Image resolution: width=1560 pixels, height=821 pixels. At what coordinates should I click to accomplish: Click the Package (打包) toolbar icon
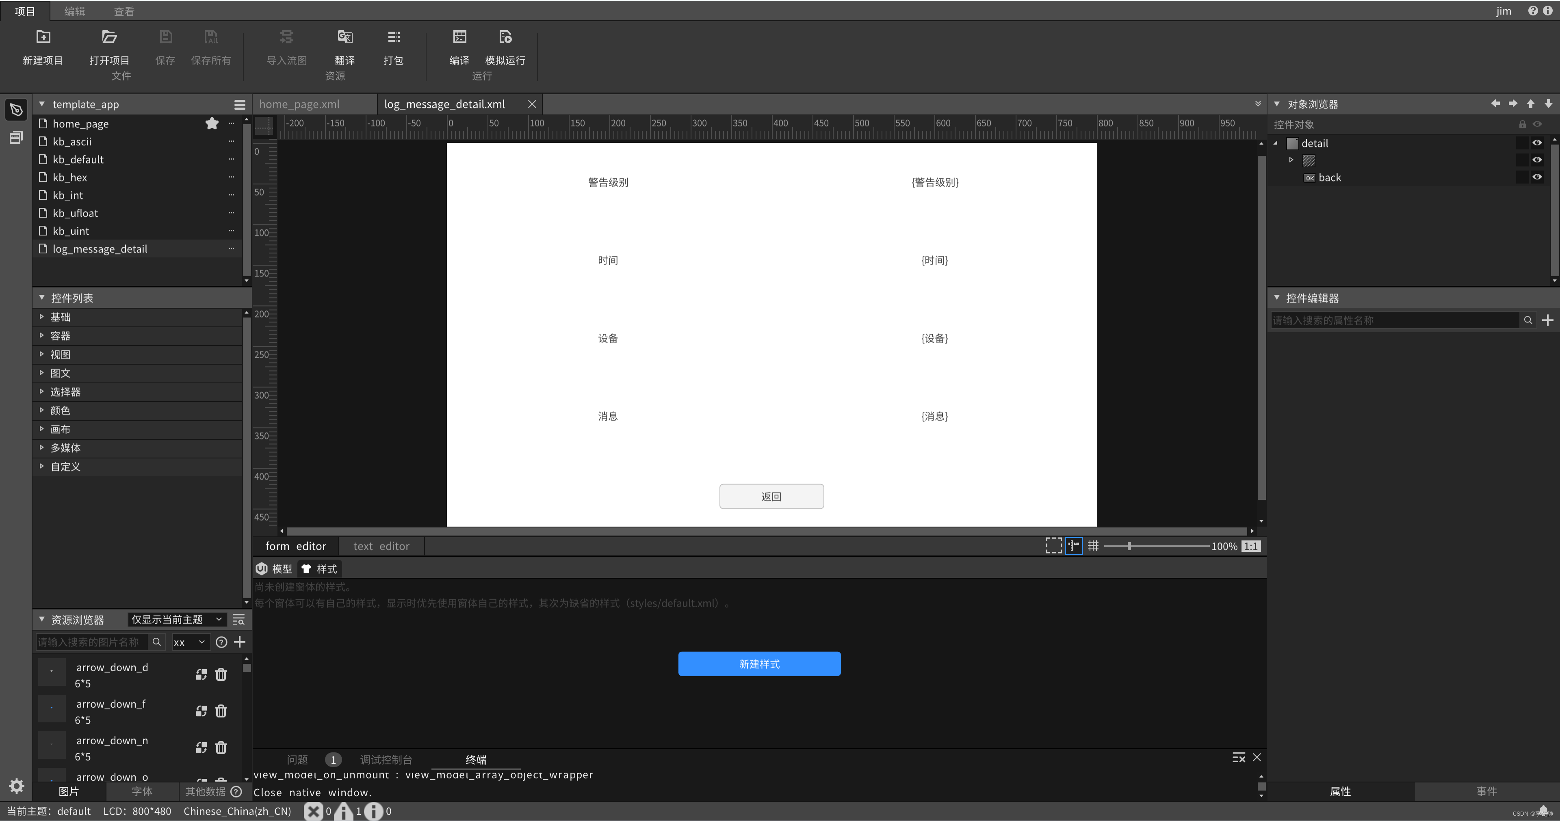[x=394, y=37]
